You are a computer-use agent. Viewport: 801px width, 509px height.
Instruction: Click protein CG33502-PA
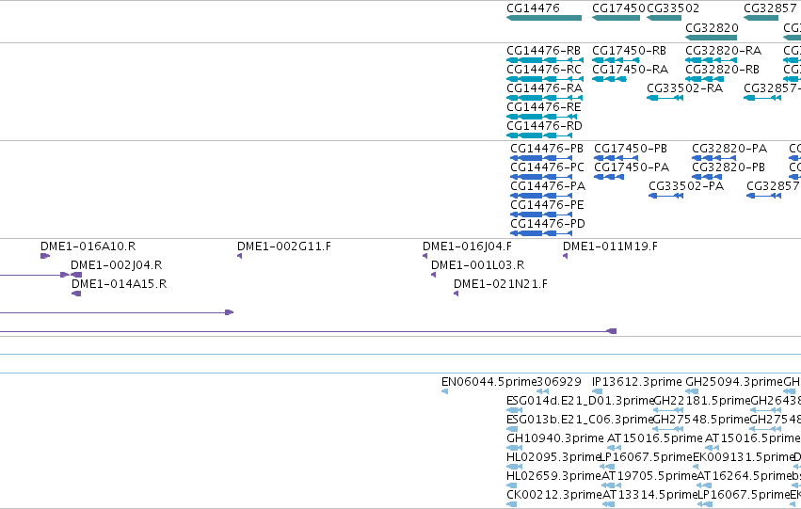686,186
